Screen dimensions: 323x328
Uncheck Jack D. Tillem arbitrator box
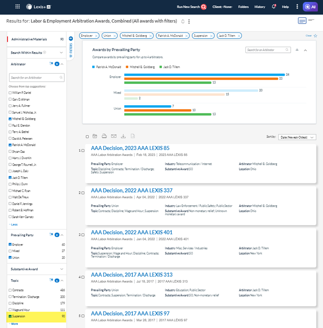pos(10,178)
